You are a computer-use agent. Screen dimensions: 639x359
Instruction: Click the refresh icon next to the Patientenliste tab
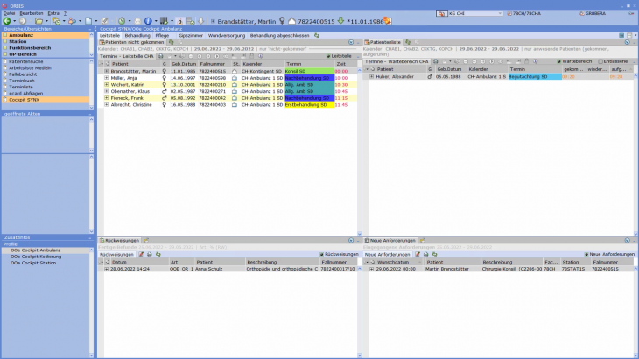pyautogui.click(x=406, y=41)
